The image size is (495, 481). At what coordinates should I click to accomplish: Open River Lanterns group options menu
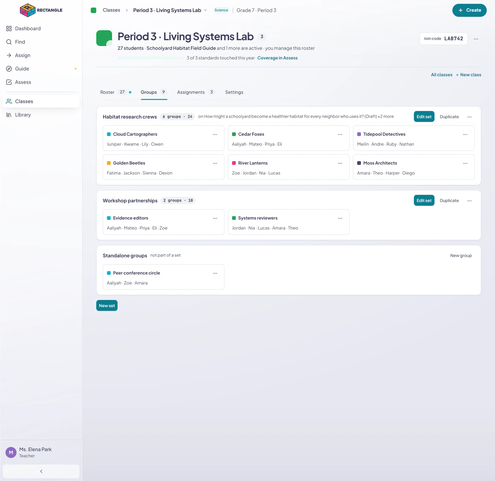[x=340, y=163]
